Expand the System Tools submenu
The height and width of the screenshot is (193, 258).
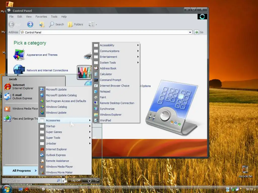point(116,63)
